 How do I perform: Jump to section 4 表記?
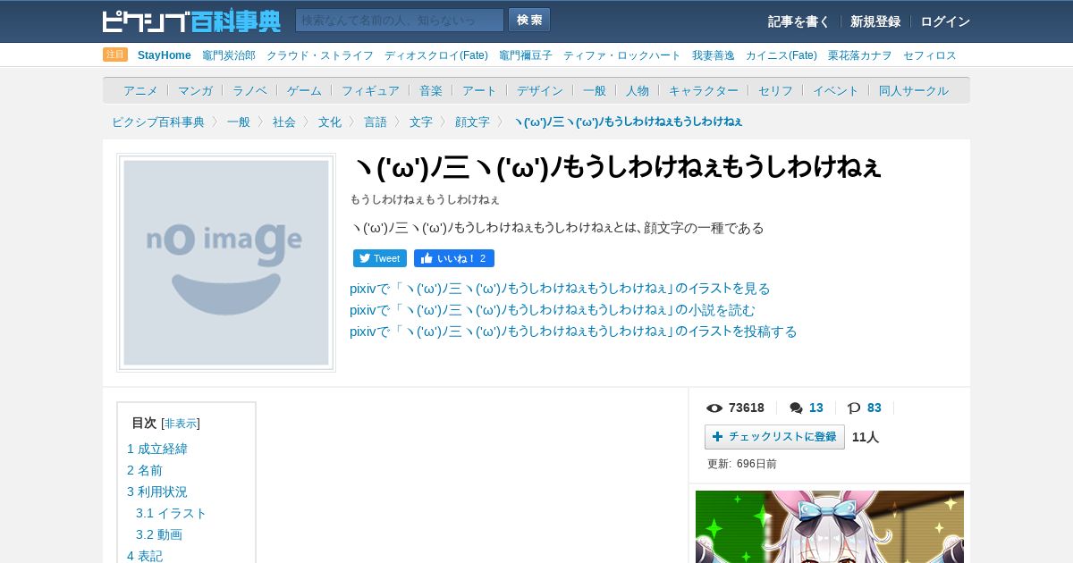point(145,556)
